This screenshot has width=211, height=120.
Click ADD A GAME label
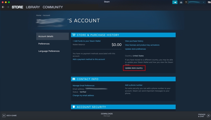pyautogui.click(x=12, y=116)
